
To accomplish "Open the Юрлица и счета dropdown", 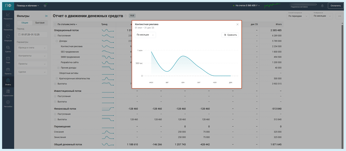I will 32,48.
